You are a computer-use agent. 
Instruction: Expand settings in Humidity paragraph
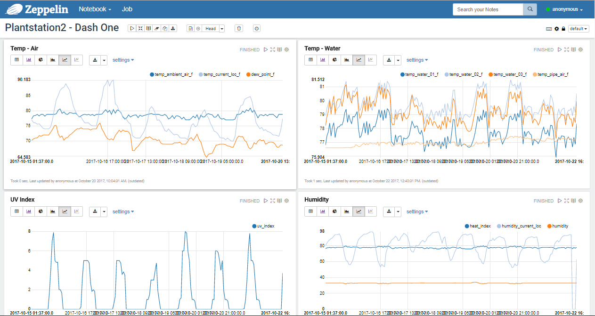coord(417,211)
